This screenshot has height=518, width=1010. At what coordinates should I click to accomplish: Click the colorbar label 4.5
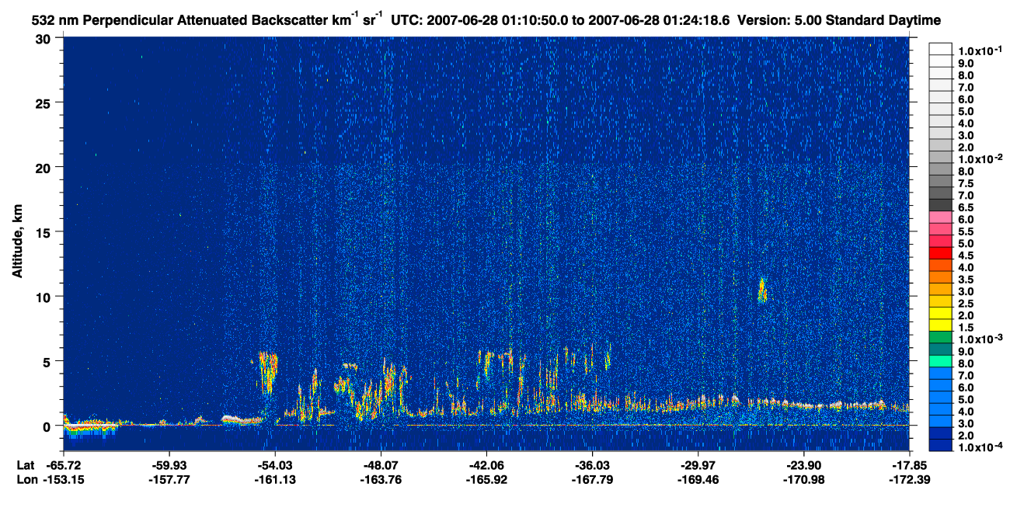965,256
